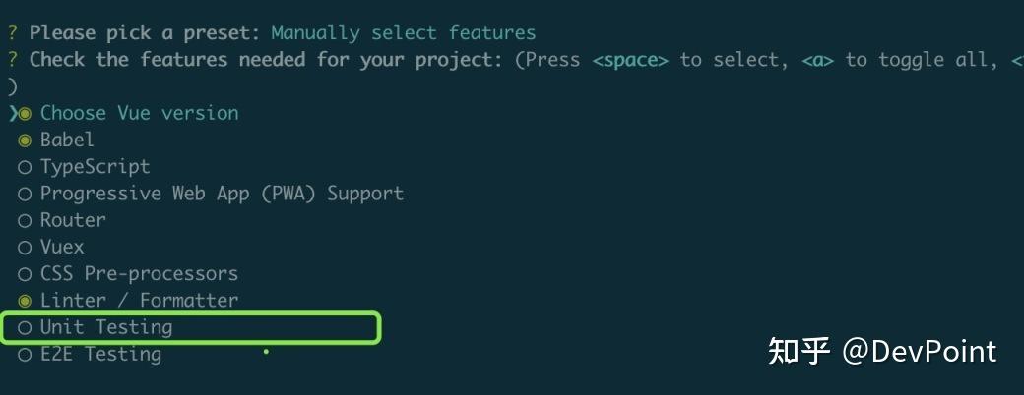Image resolution: width=1024 pixels, height=395 pixels.
Task: Select the E2E Testing circle marker
Action: click(x=25, y=354)
